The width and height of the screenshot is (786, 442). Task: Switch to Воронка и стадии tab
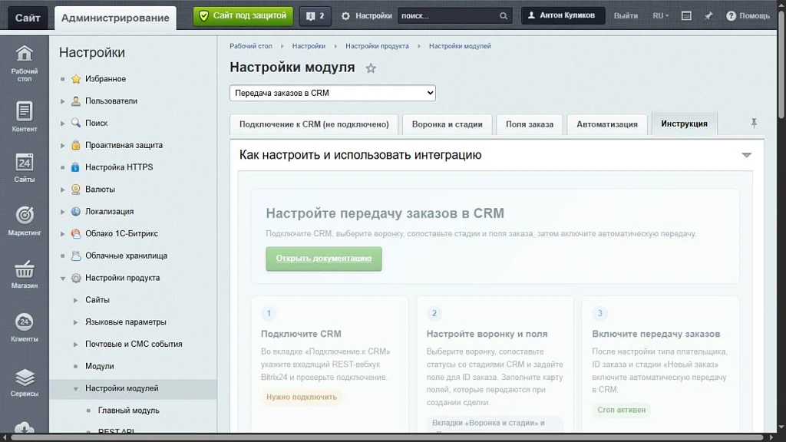click(x=447, y=124)
